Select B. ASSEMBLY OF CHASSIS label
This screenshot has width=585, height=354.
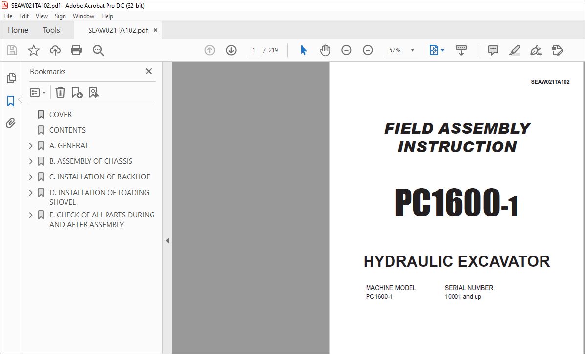[x=91, y=161]
